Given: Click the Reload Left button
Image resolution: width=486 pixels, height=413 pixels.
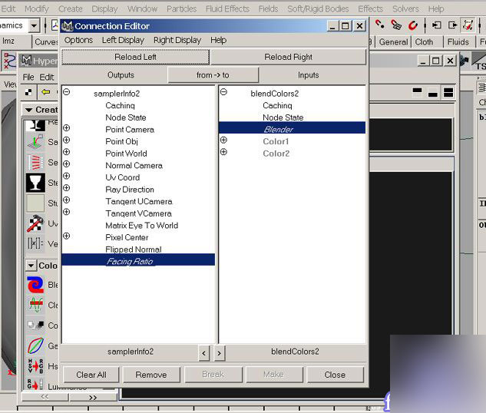Looking at the screenshot, I should [x=135, y=57].
